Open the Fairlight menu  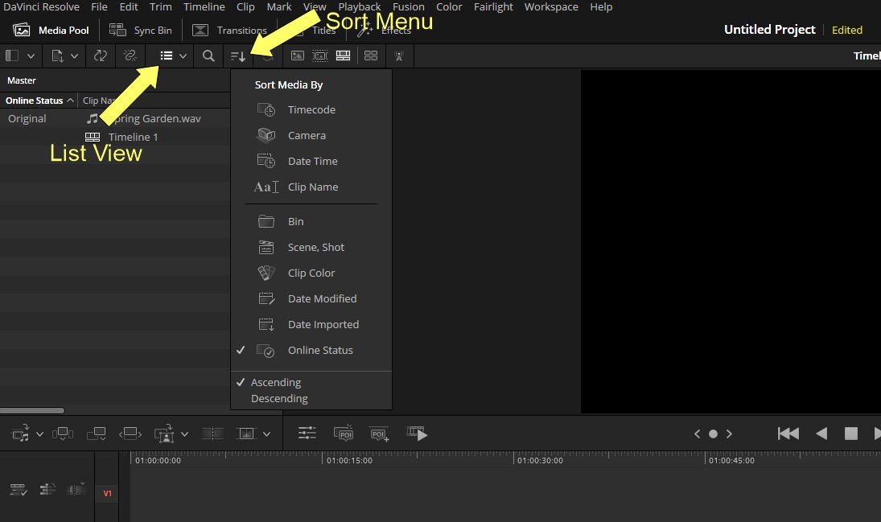493,6
